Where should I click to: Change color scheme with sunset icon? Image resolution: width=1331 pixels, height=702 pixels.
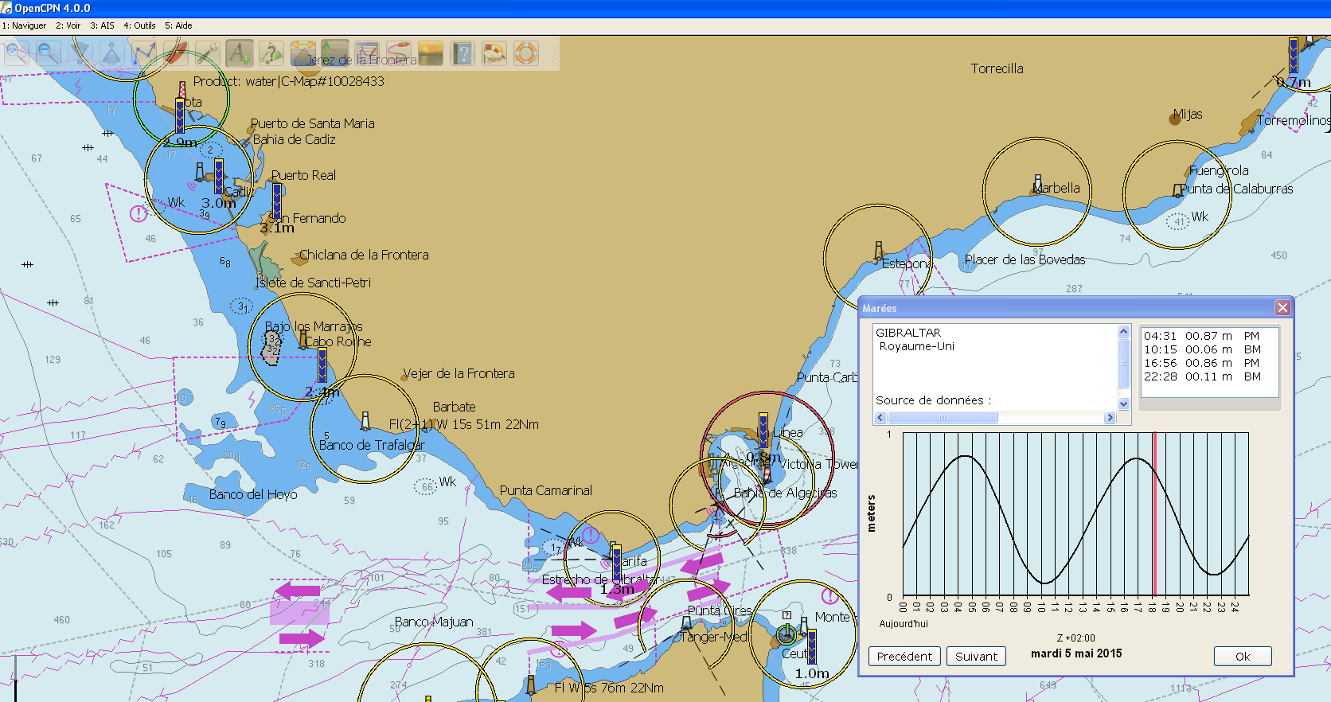point(430,53)
